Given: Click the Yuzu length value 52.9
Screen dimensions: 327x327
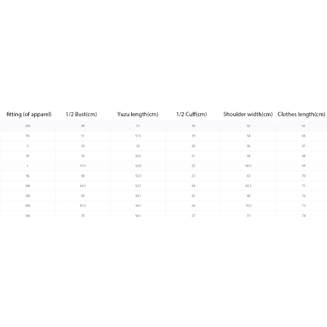Looking at the screenshot, I should [138, 166].
